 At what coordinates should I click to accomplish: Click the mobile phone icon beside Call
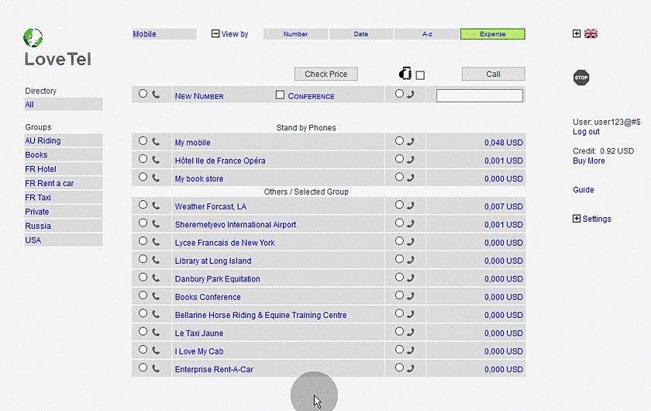pyautogui.click(x=405, y=74)
